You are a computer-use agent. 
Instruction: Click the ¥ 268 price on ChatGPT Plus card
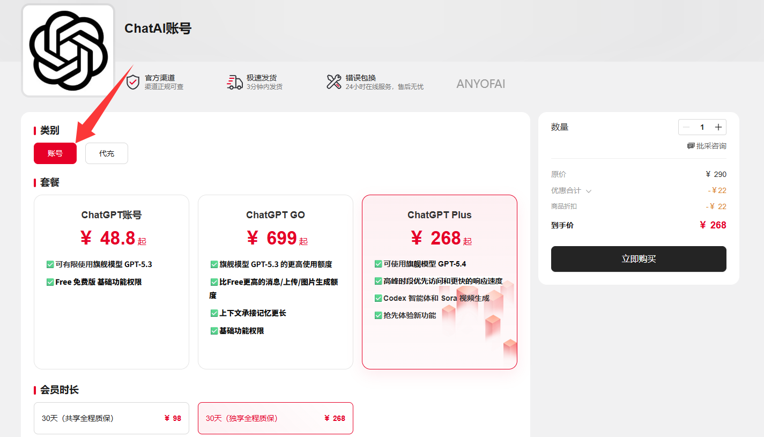(x=441, y=238)
